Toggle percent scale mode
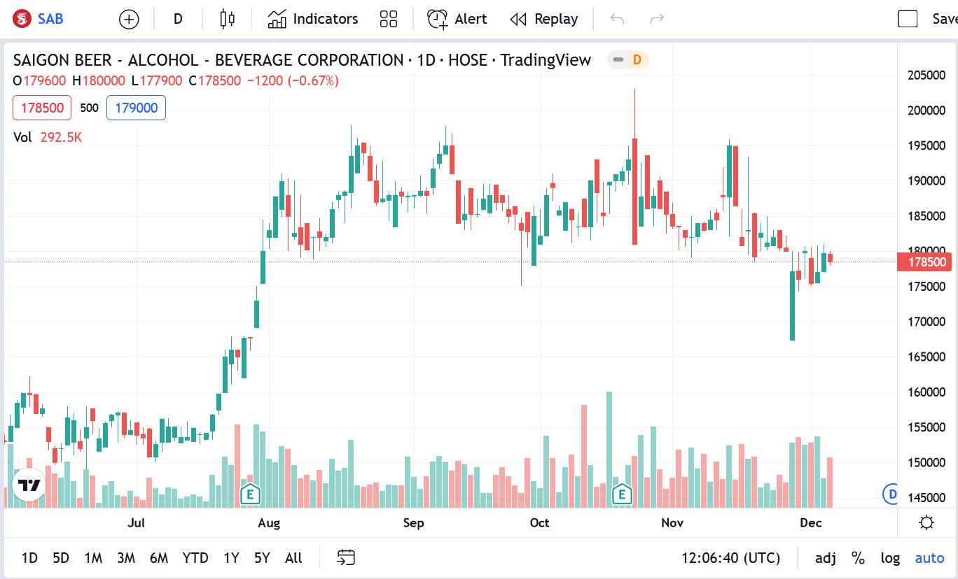Image resolution: width=958 pixels, height=579 pixels. pyautogui.click(x=858, y=558)
